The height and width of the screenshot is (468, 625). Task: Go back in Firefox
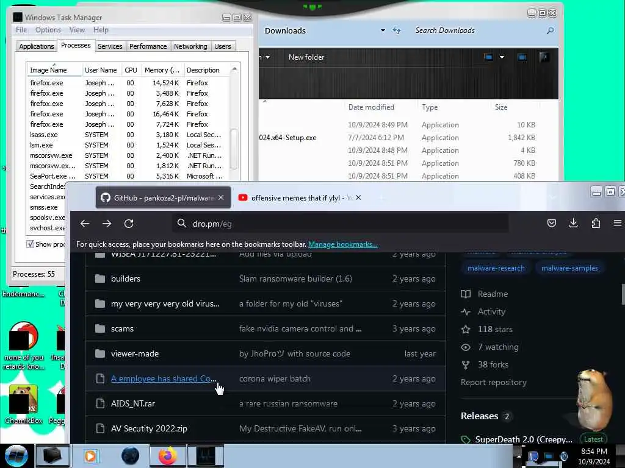pos(85,224)
